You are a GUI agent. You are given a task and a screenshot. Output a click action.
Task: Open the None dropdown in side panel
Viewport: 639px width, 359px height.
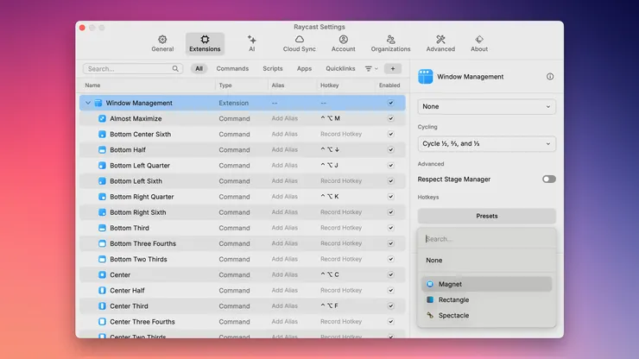click(486, 107)
